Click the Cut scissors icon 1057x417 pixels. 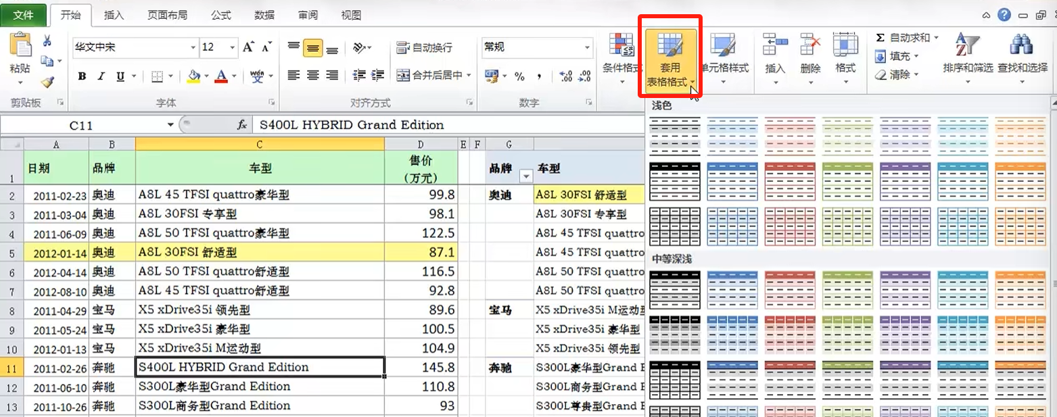pos(47,41)
